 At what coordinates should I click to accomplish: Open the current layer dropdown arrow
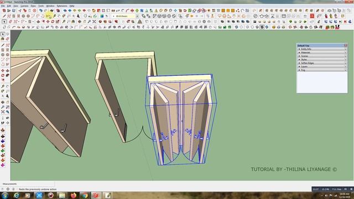pyautogui.click(x=137, y=16)
